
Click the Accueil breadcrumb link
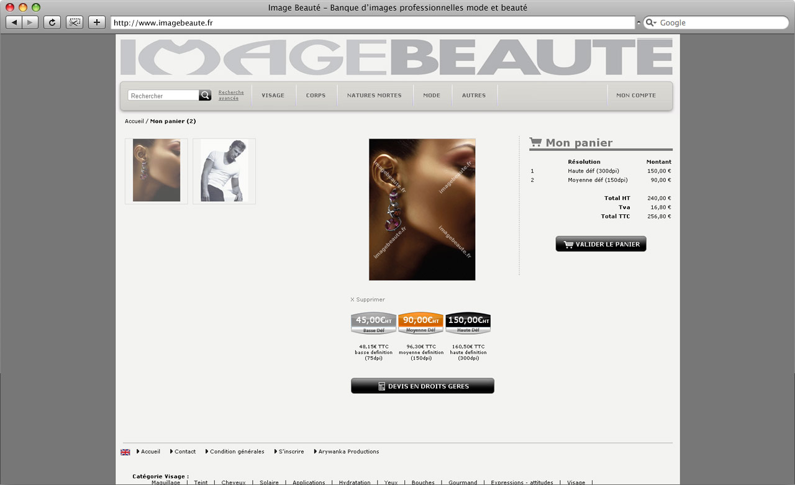tap(134, 121)
